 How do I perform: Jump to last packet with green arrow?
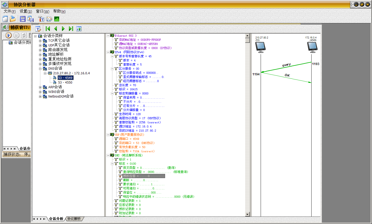tap(71, 29)
